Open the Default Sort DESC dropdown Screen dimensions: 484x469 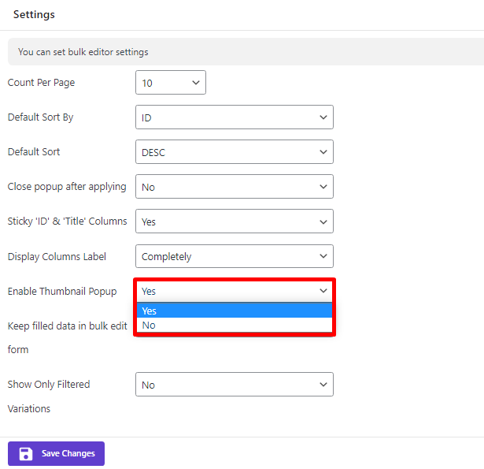coord(235,152)
